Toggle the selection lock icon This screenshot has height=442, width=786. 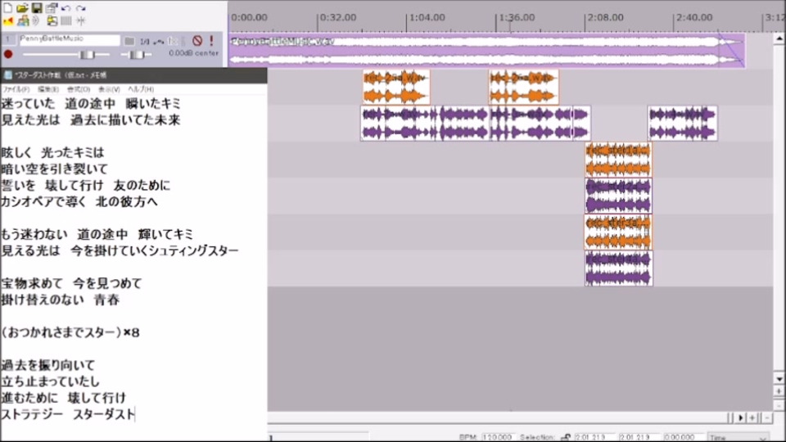click(x=566, y=437)
